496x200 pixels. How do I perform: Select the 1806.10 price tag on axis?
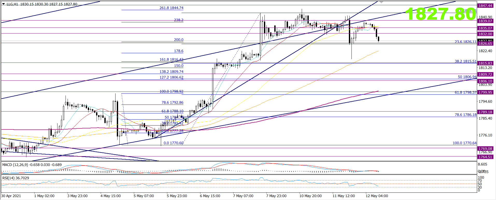[485, 81]
